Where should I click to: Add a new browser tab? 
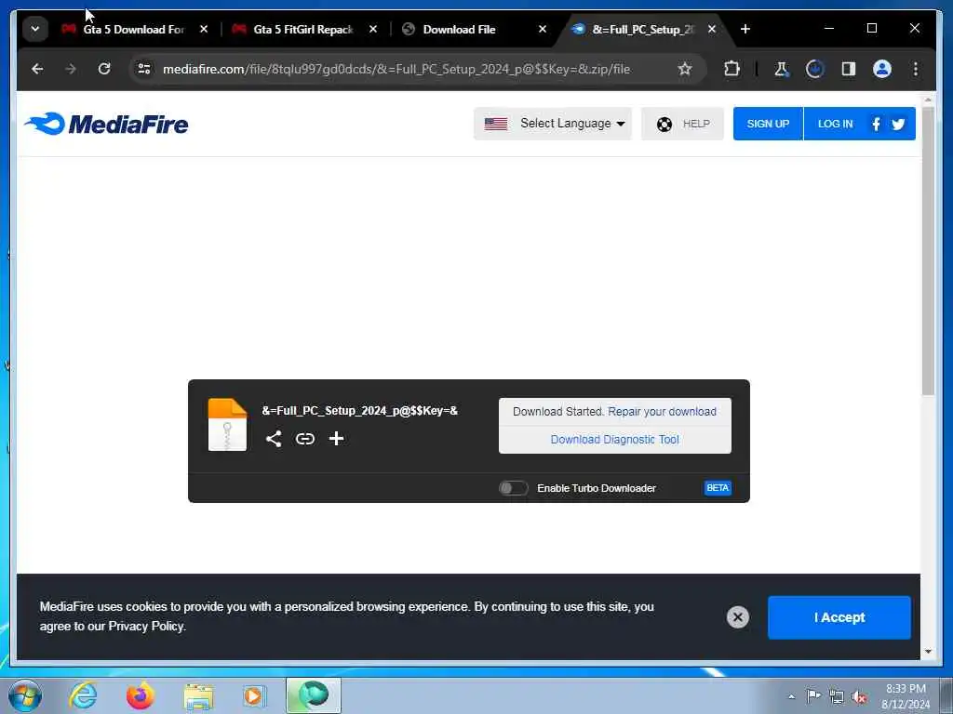coord(745,29)
